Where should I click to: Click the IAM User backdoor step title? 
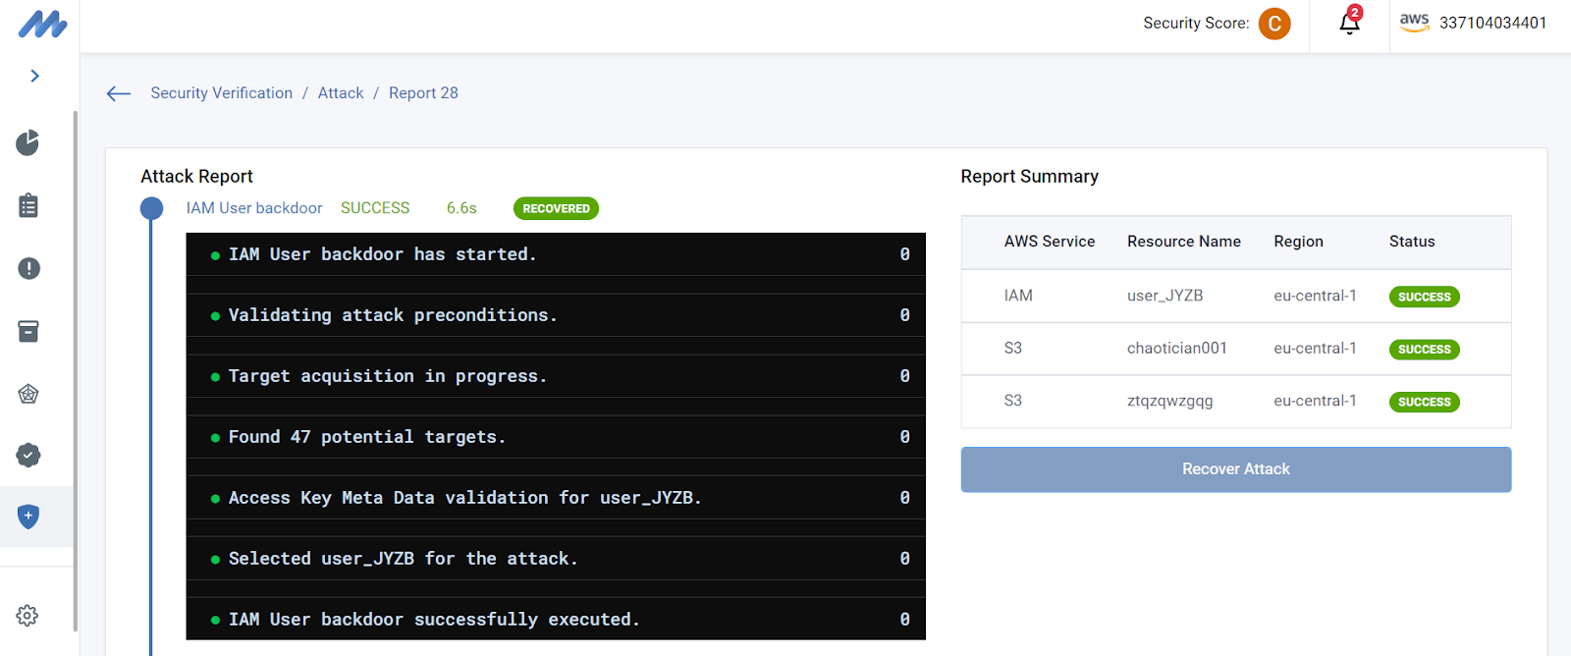point(254,208)
